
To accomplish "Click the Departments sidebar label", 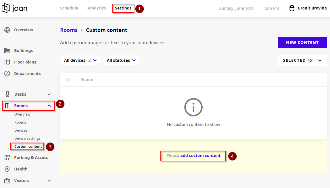I will click(27, 74).
